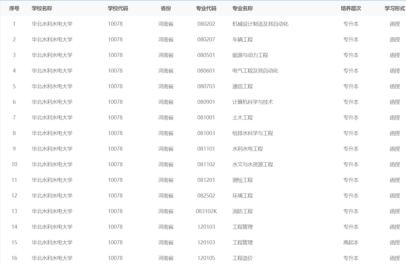Click the 省份 column header

[166, 8]
